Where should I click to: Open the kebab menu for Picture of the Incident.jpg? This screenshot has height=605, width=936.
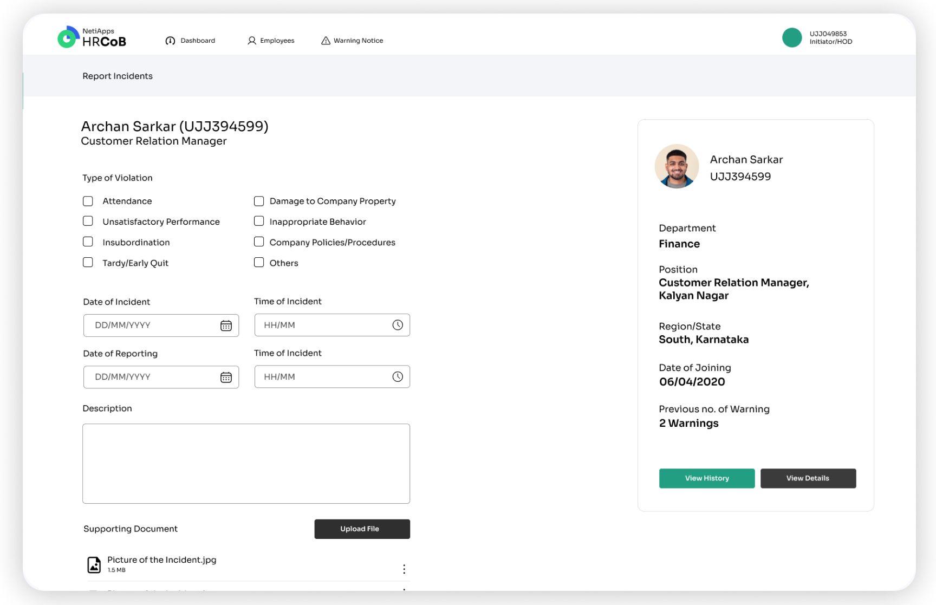(404, 569)
